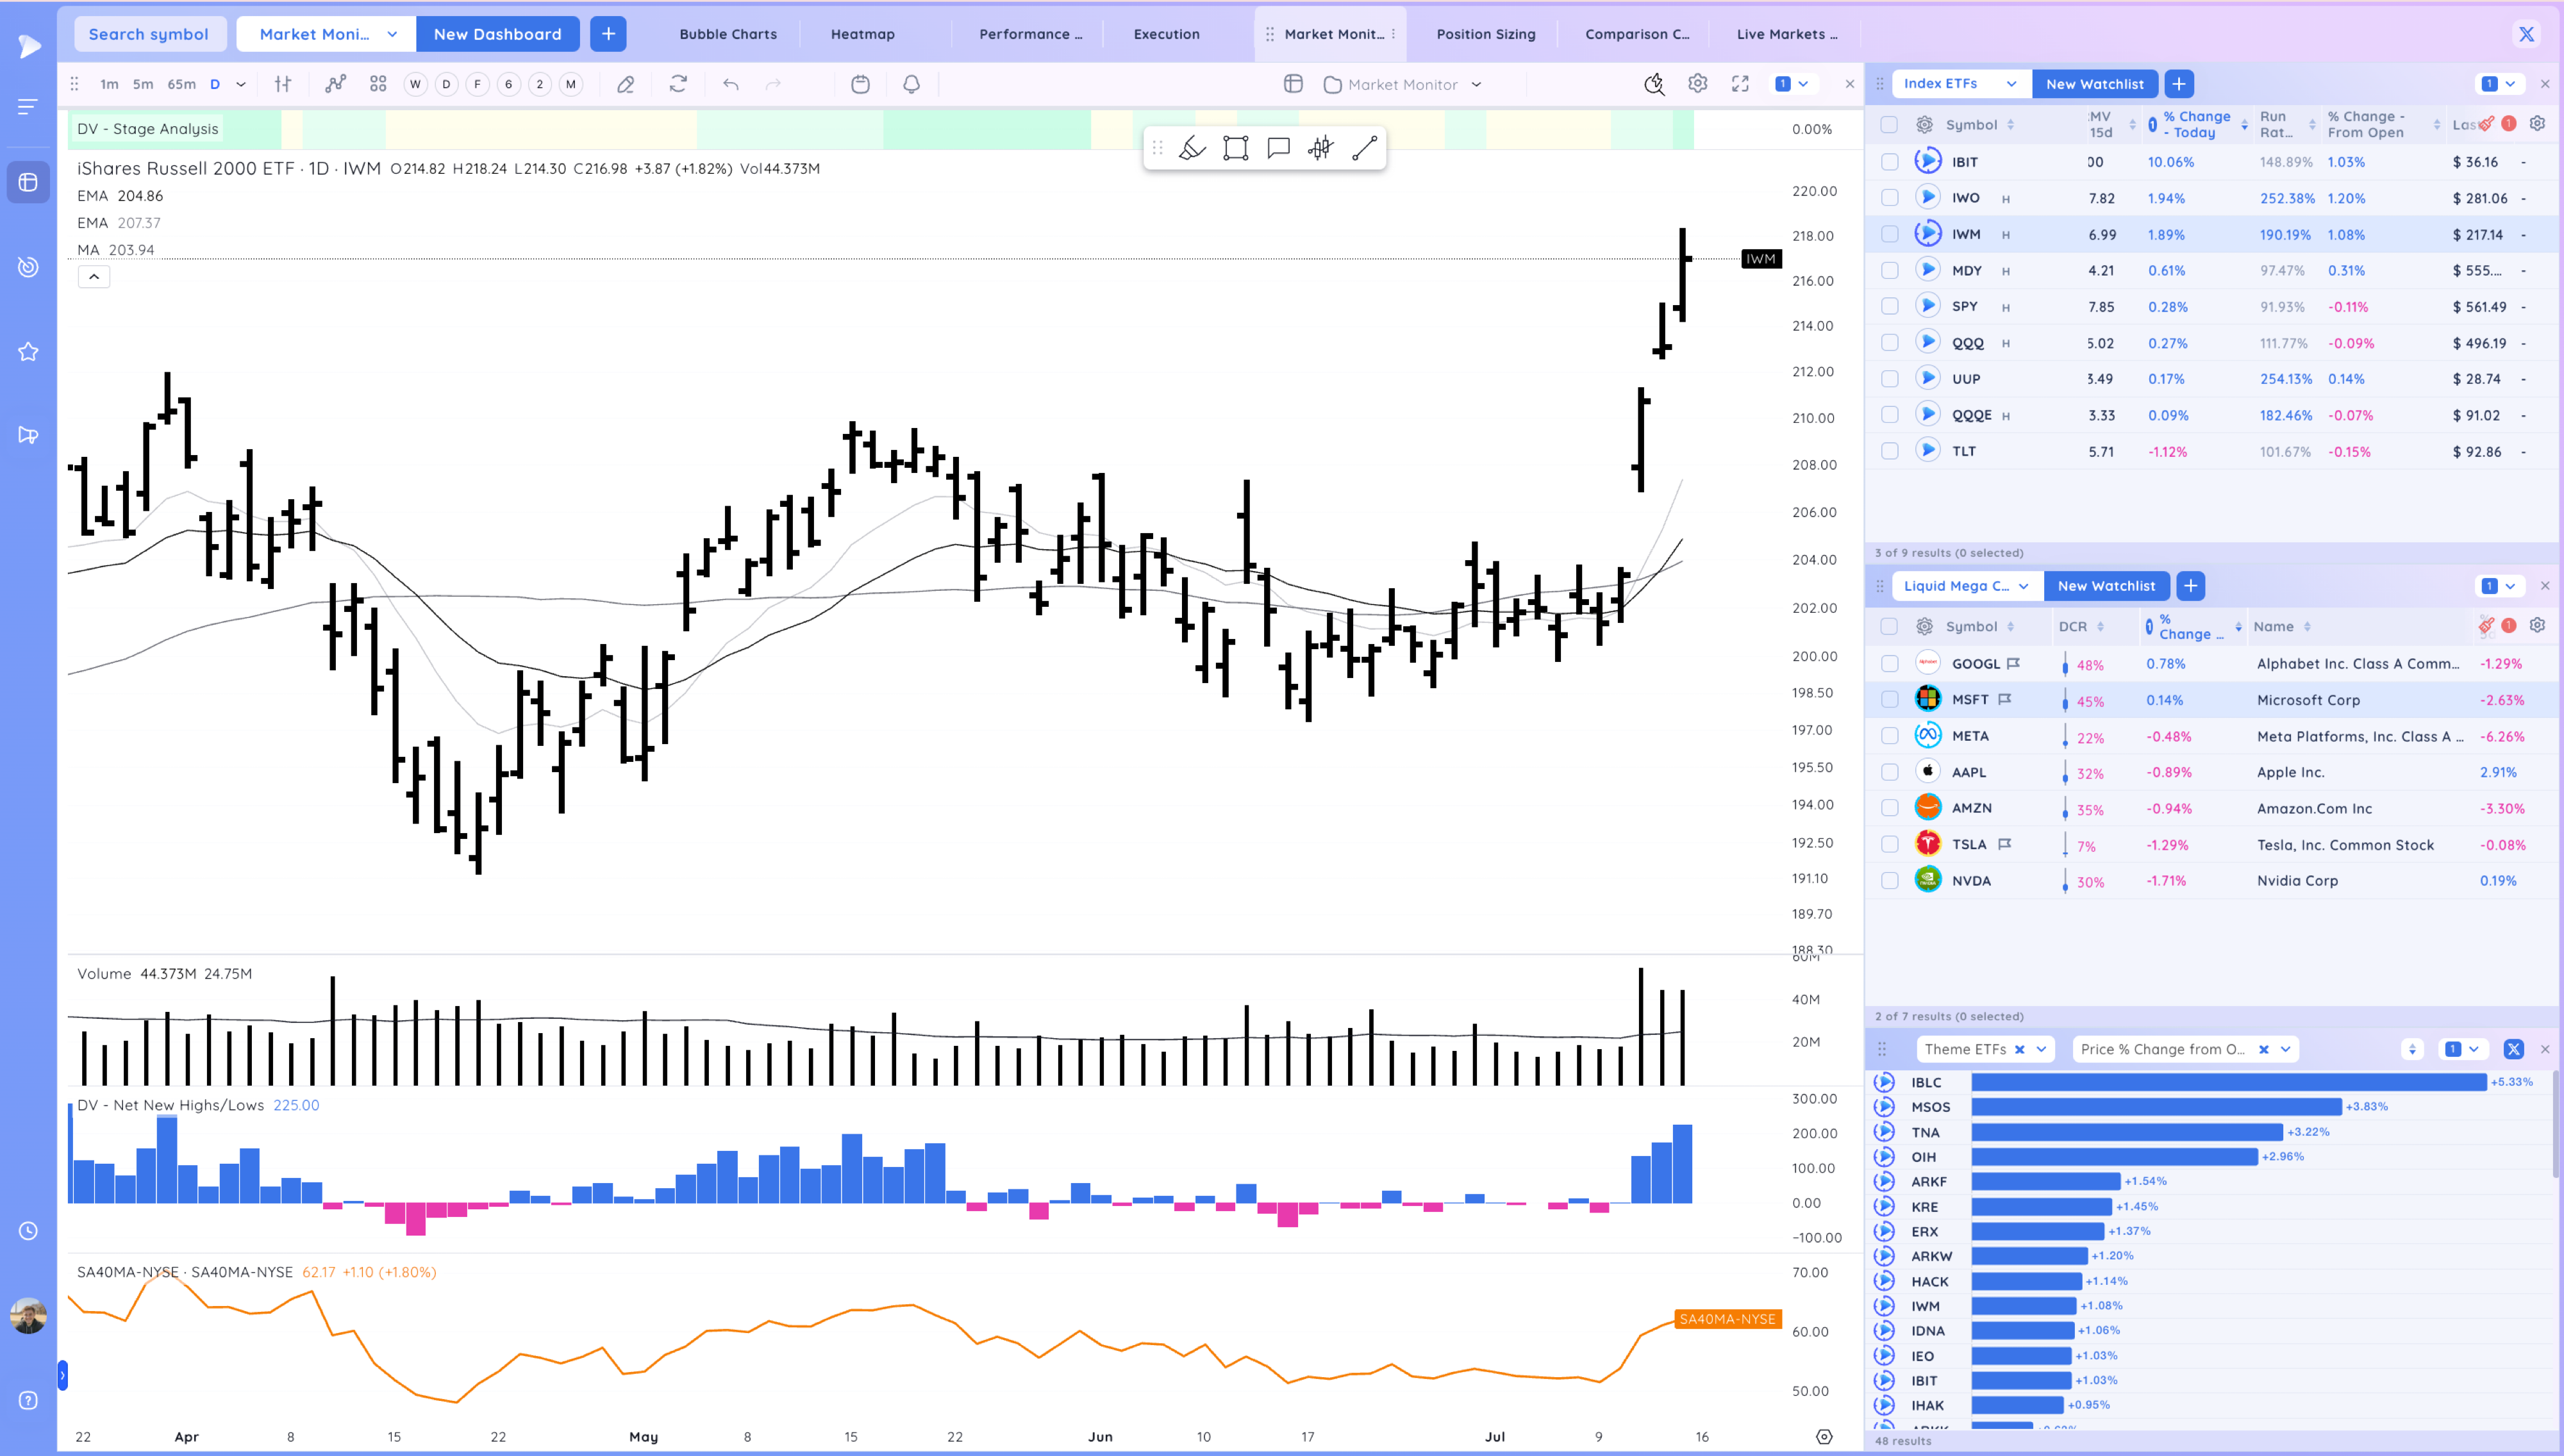Check the GOOGL row checkbox

(1889, 664)
